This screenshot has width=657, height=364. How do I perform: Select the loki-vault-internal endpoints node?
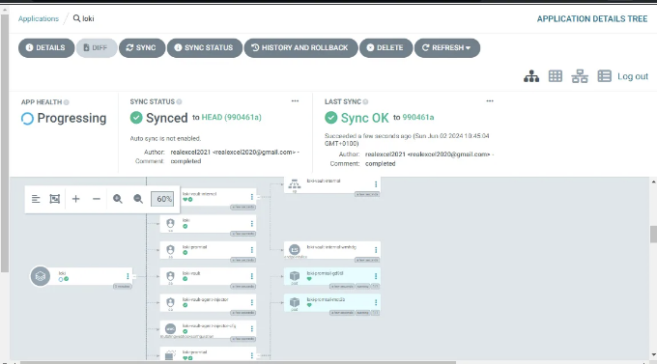click(332, 184)
